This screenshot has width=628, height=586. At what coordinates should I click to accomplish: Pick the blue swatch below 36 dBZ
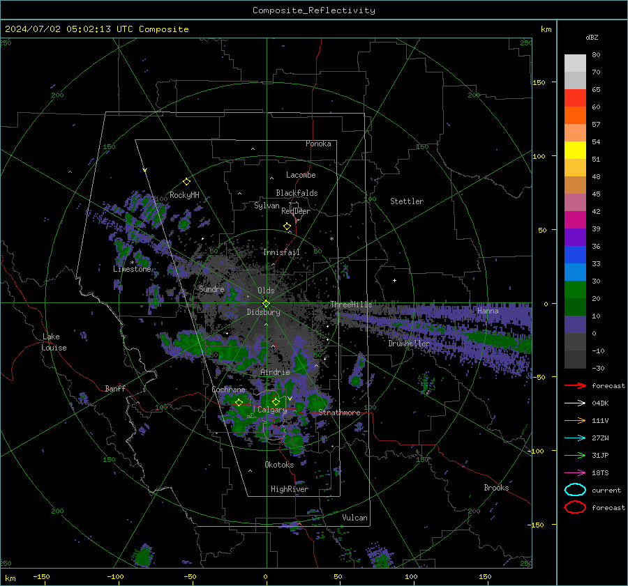pos(575,254)
